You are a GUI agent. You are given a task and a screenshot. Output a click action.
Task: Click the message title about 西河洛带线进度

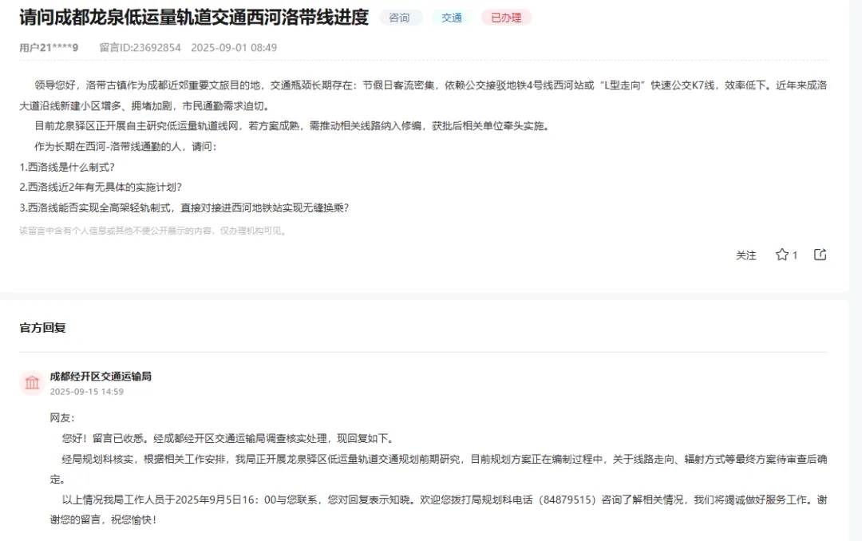click(x=194, y=18)
